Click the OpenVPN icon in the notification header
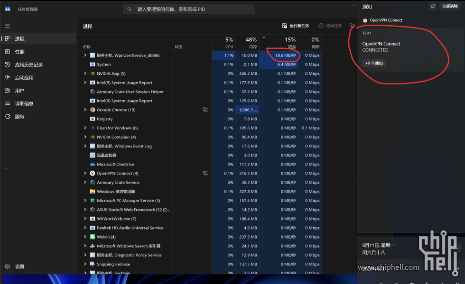Screen dimensions: 465x284 [365, 20]
